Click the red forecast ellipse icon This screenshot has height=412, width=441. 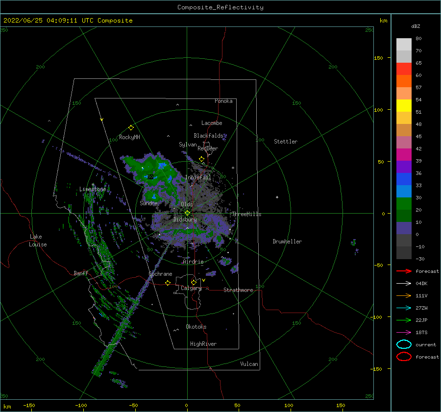(x=404, y=357)
